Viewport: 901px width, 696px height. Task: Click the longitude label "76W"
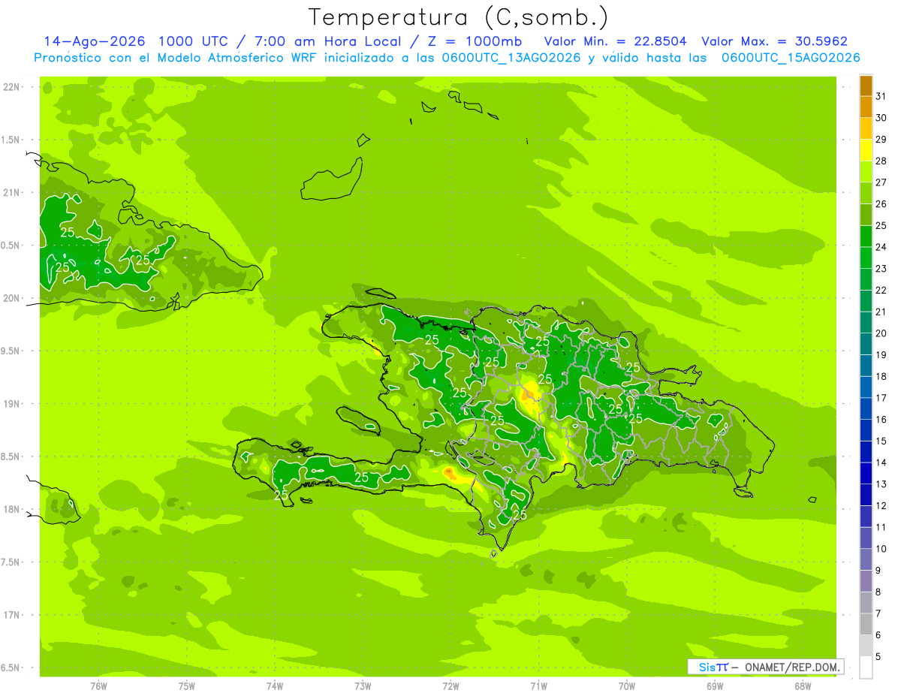[98, 685]
